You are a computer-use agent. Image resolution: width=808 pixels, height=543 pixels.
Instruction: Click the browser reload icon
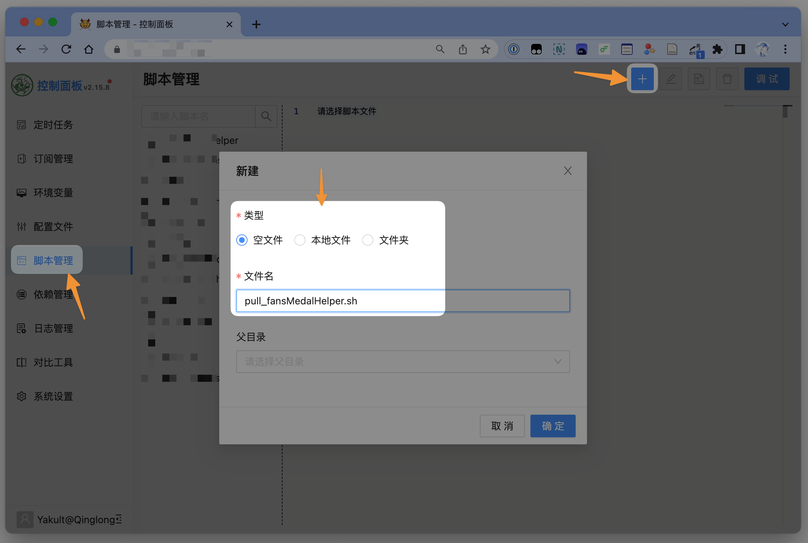[x=66, y=49]
